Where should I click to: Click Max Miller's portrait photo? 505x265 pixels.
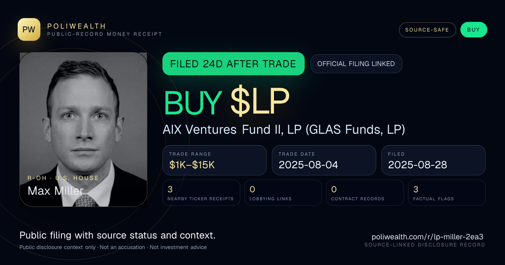coord(83,130)
